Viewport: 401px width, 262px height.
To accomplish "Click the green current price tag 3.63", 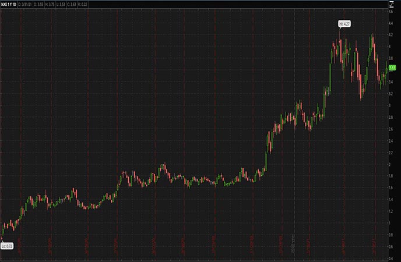I will [x=392, y=68].
